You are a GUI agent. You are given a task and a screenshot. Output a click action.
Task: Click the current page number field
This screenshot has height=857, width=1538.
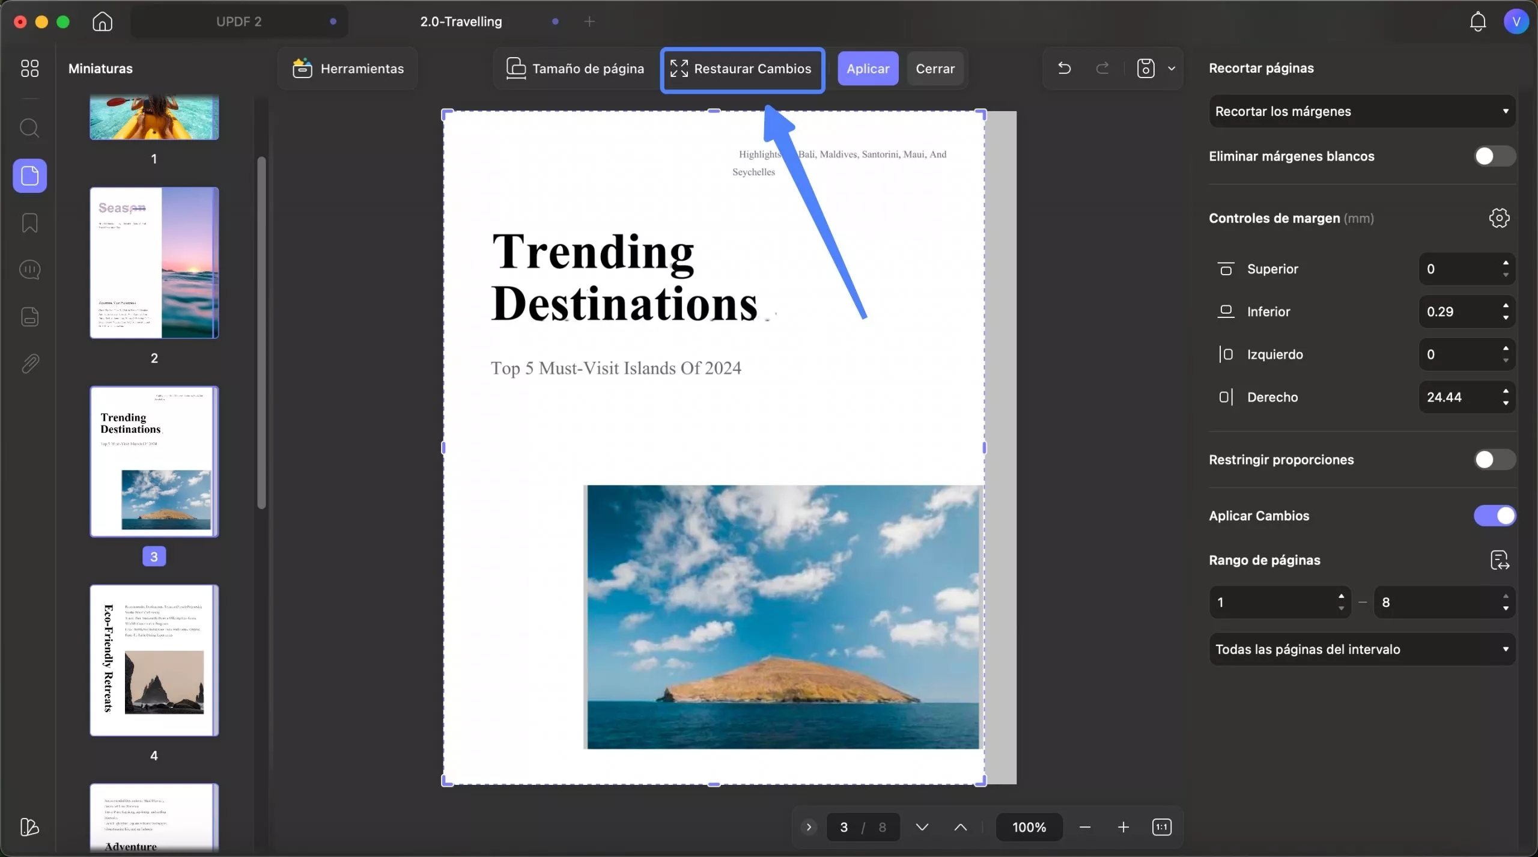[843, 828]
